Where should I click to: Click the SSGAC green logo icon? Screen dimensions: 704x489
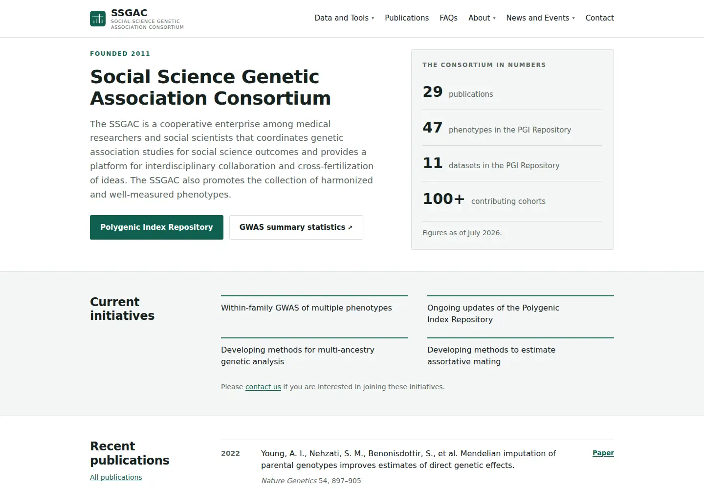point(98,19)
